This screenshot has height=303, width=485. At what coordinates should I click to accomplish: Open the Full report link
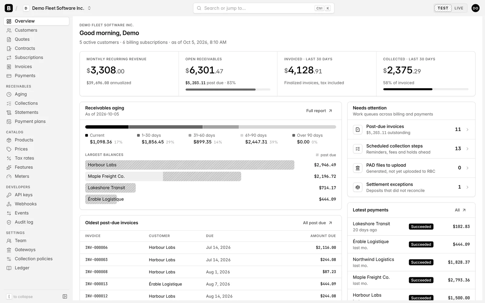point(319,111)
